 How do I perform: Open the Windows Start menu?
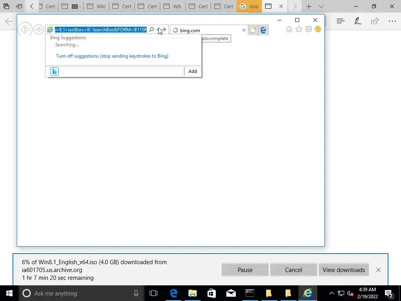click(x=9, y=293)
